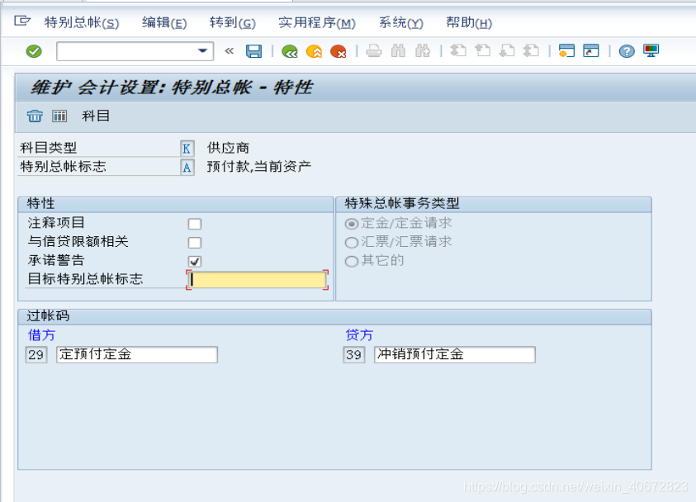Click the 定预付定金 text field

click(137, 355)
